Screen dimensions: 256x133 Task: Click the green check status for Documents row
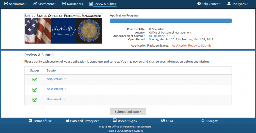point(34,100)
